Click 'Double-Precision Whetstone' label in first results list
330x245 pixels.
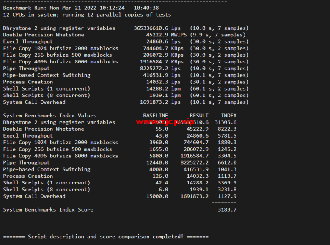click(44, 35)
